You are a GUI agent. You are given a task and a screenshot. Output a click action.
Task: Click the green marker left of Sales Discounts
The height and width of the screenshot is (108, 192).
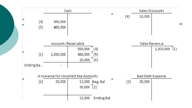(112, 14)
